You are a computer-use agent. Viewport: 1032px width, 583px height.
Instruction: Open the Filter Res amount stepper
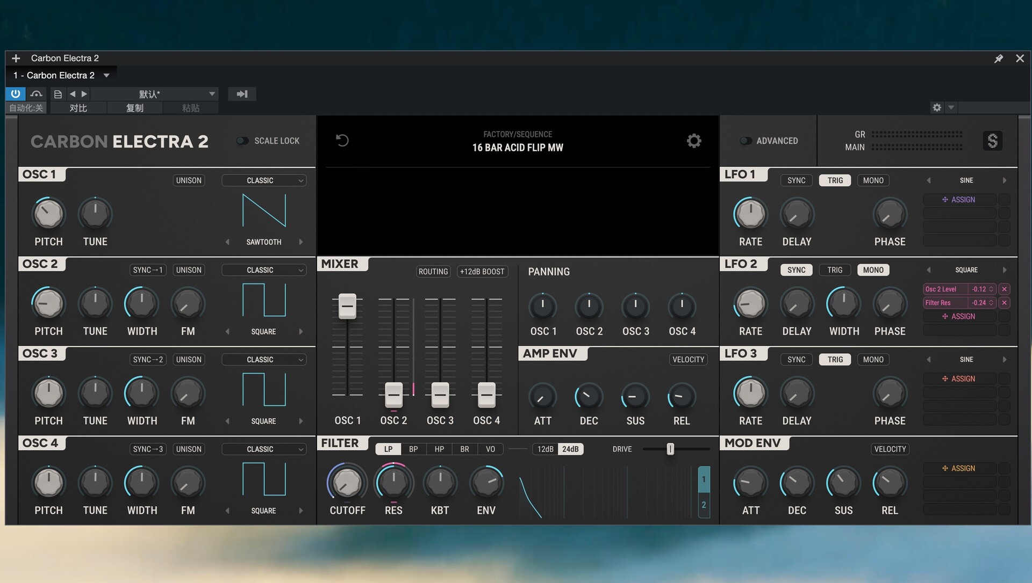point(991,303)
